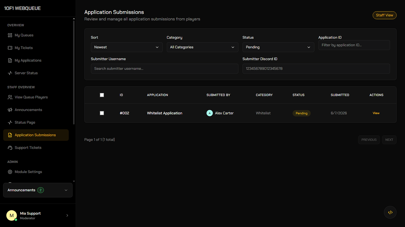Image resolution: width=405 pixels, height=227 pixels.
Task: Check the box for application #002
Action: coord(102,113)
